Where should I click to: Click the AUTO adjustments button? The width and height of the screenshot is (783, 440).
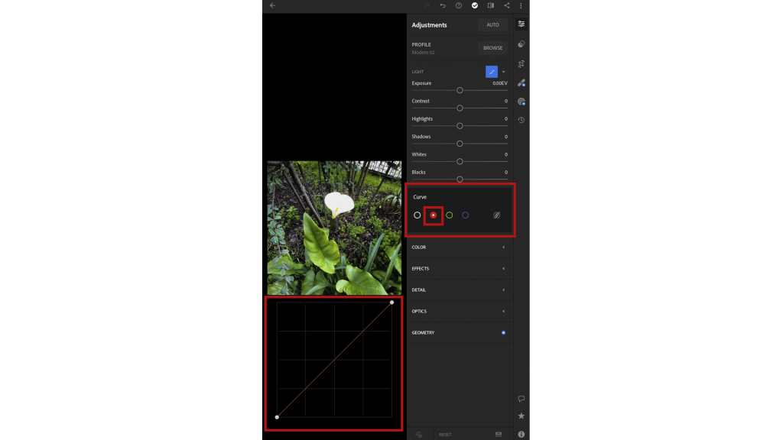pos(493,25)
